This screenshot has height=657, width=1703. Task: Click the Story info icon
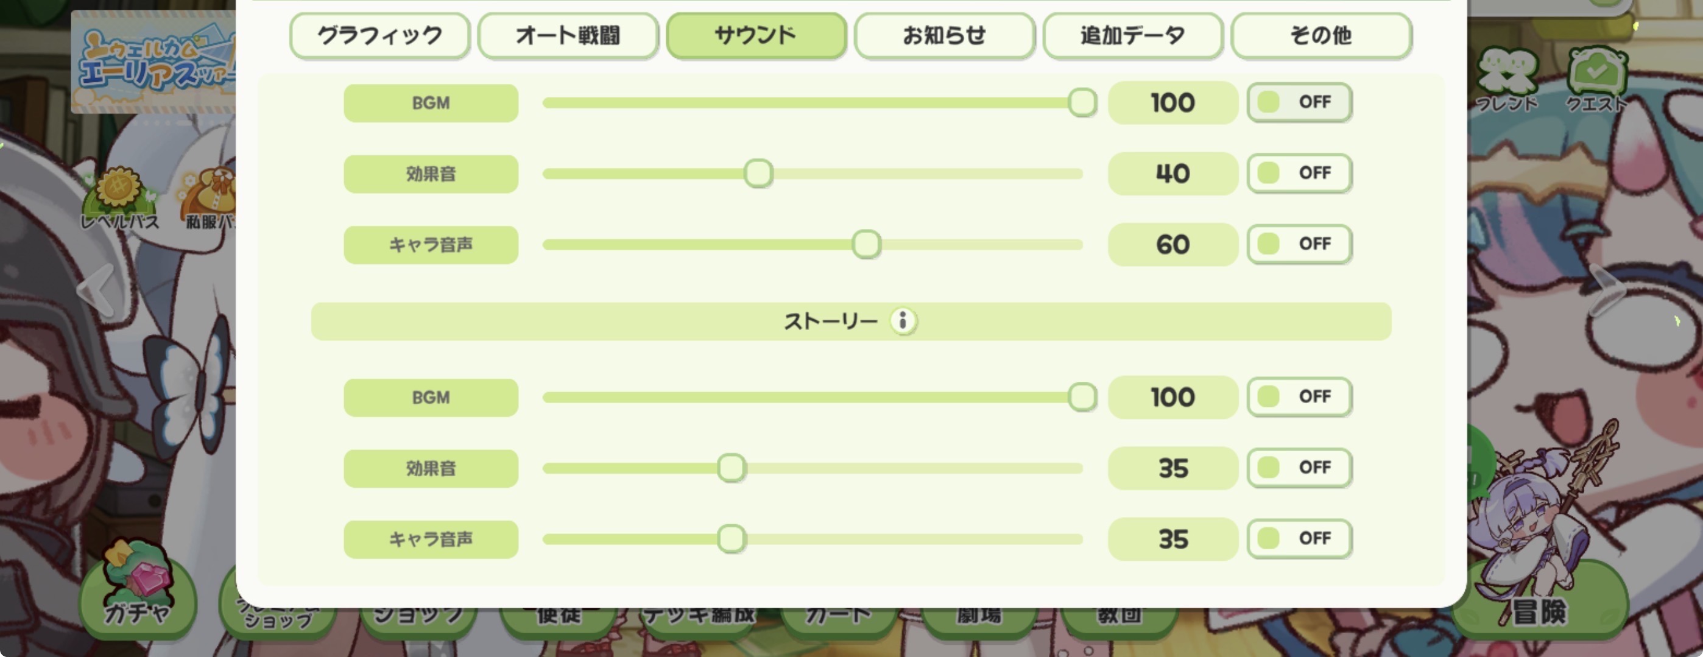tap(903, 321)
